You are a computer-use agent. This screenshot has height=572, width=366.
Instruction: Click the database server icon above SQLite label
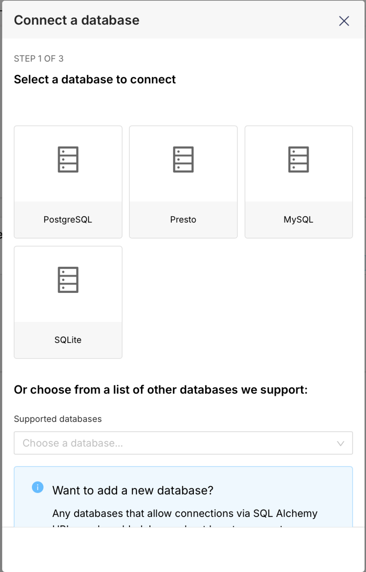pos(68,279)
